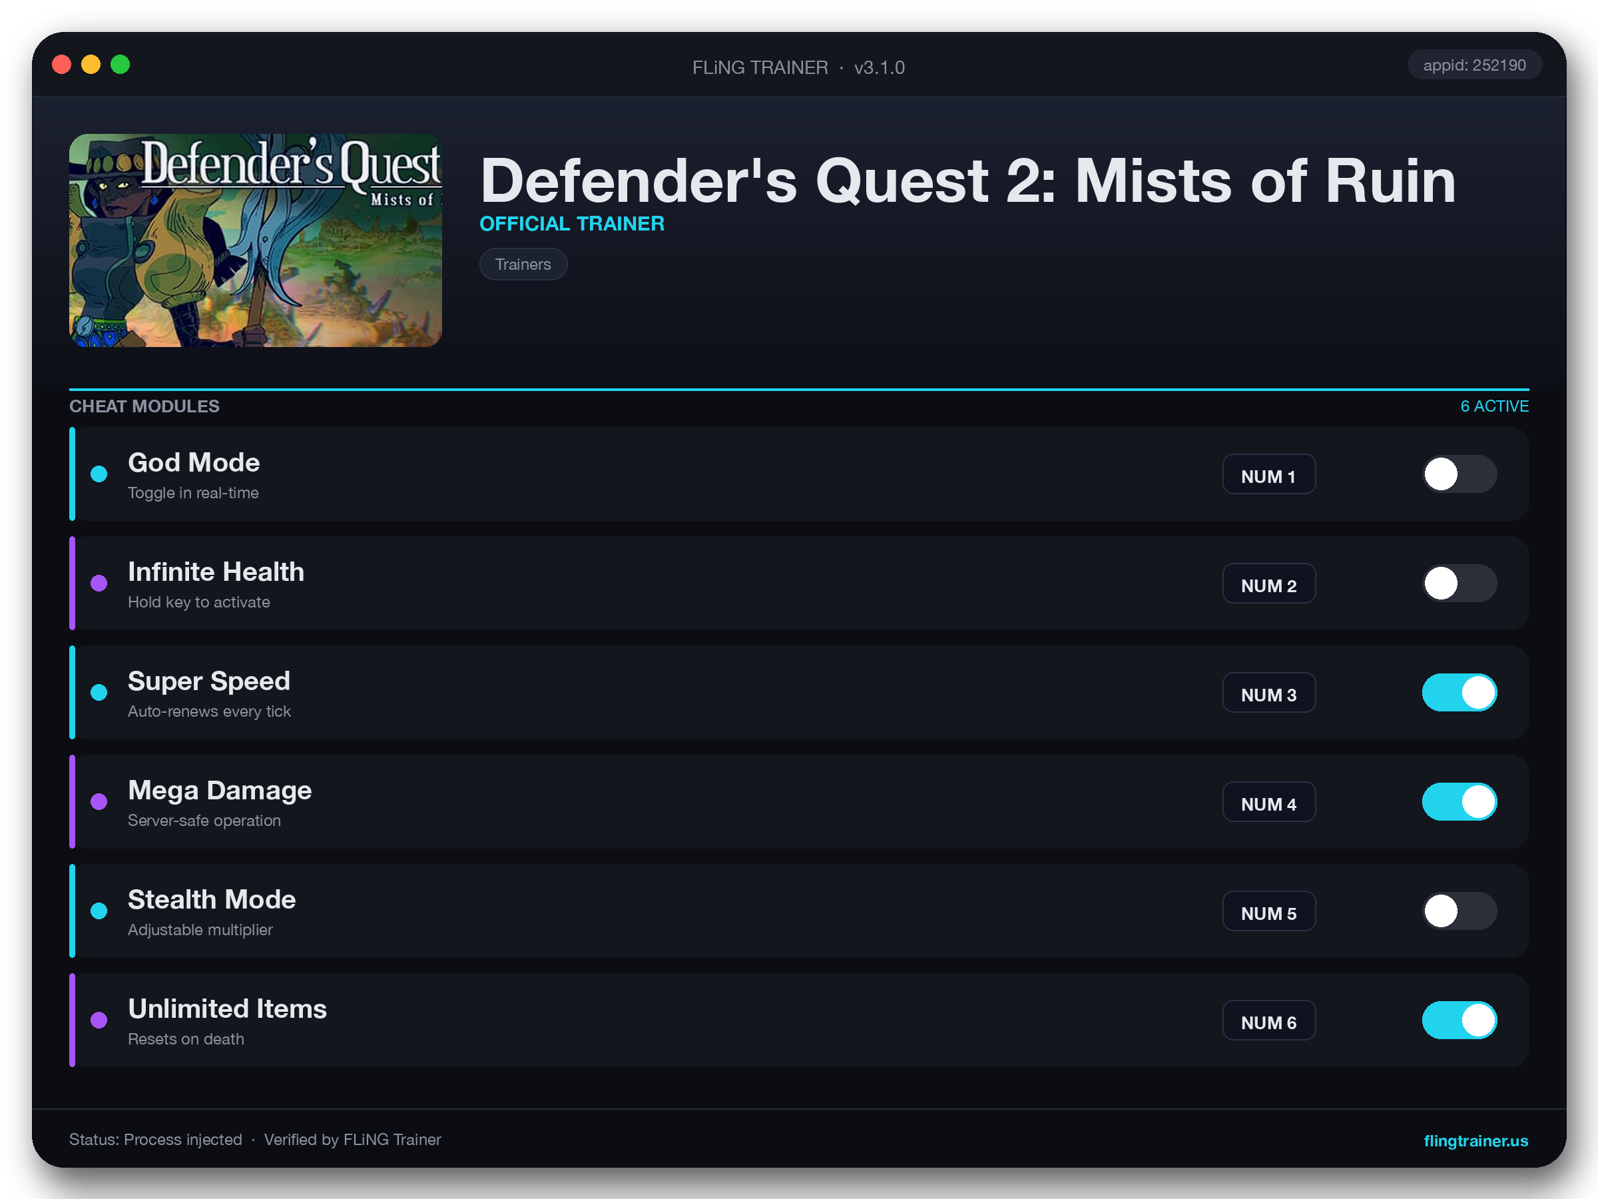Click 'Verified by FLiNG Trainer' footer text
The height and width of the screenshot is (1199, 1598).
[x=352, y=1140]
